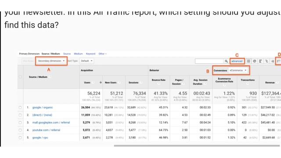Click the Acquisition column group header
The image size is (281, 158).
tap(87, 70)
